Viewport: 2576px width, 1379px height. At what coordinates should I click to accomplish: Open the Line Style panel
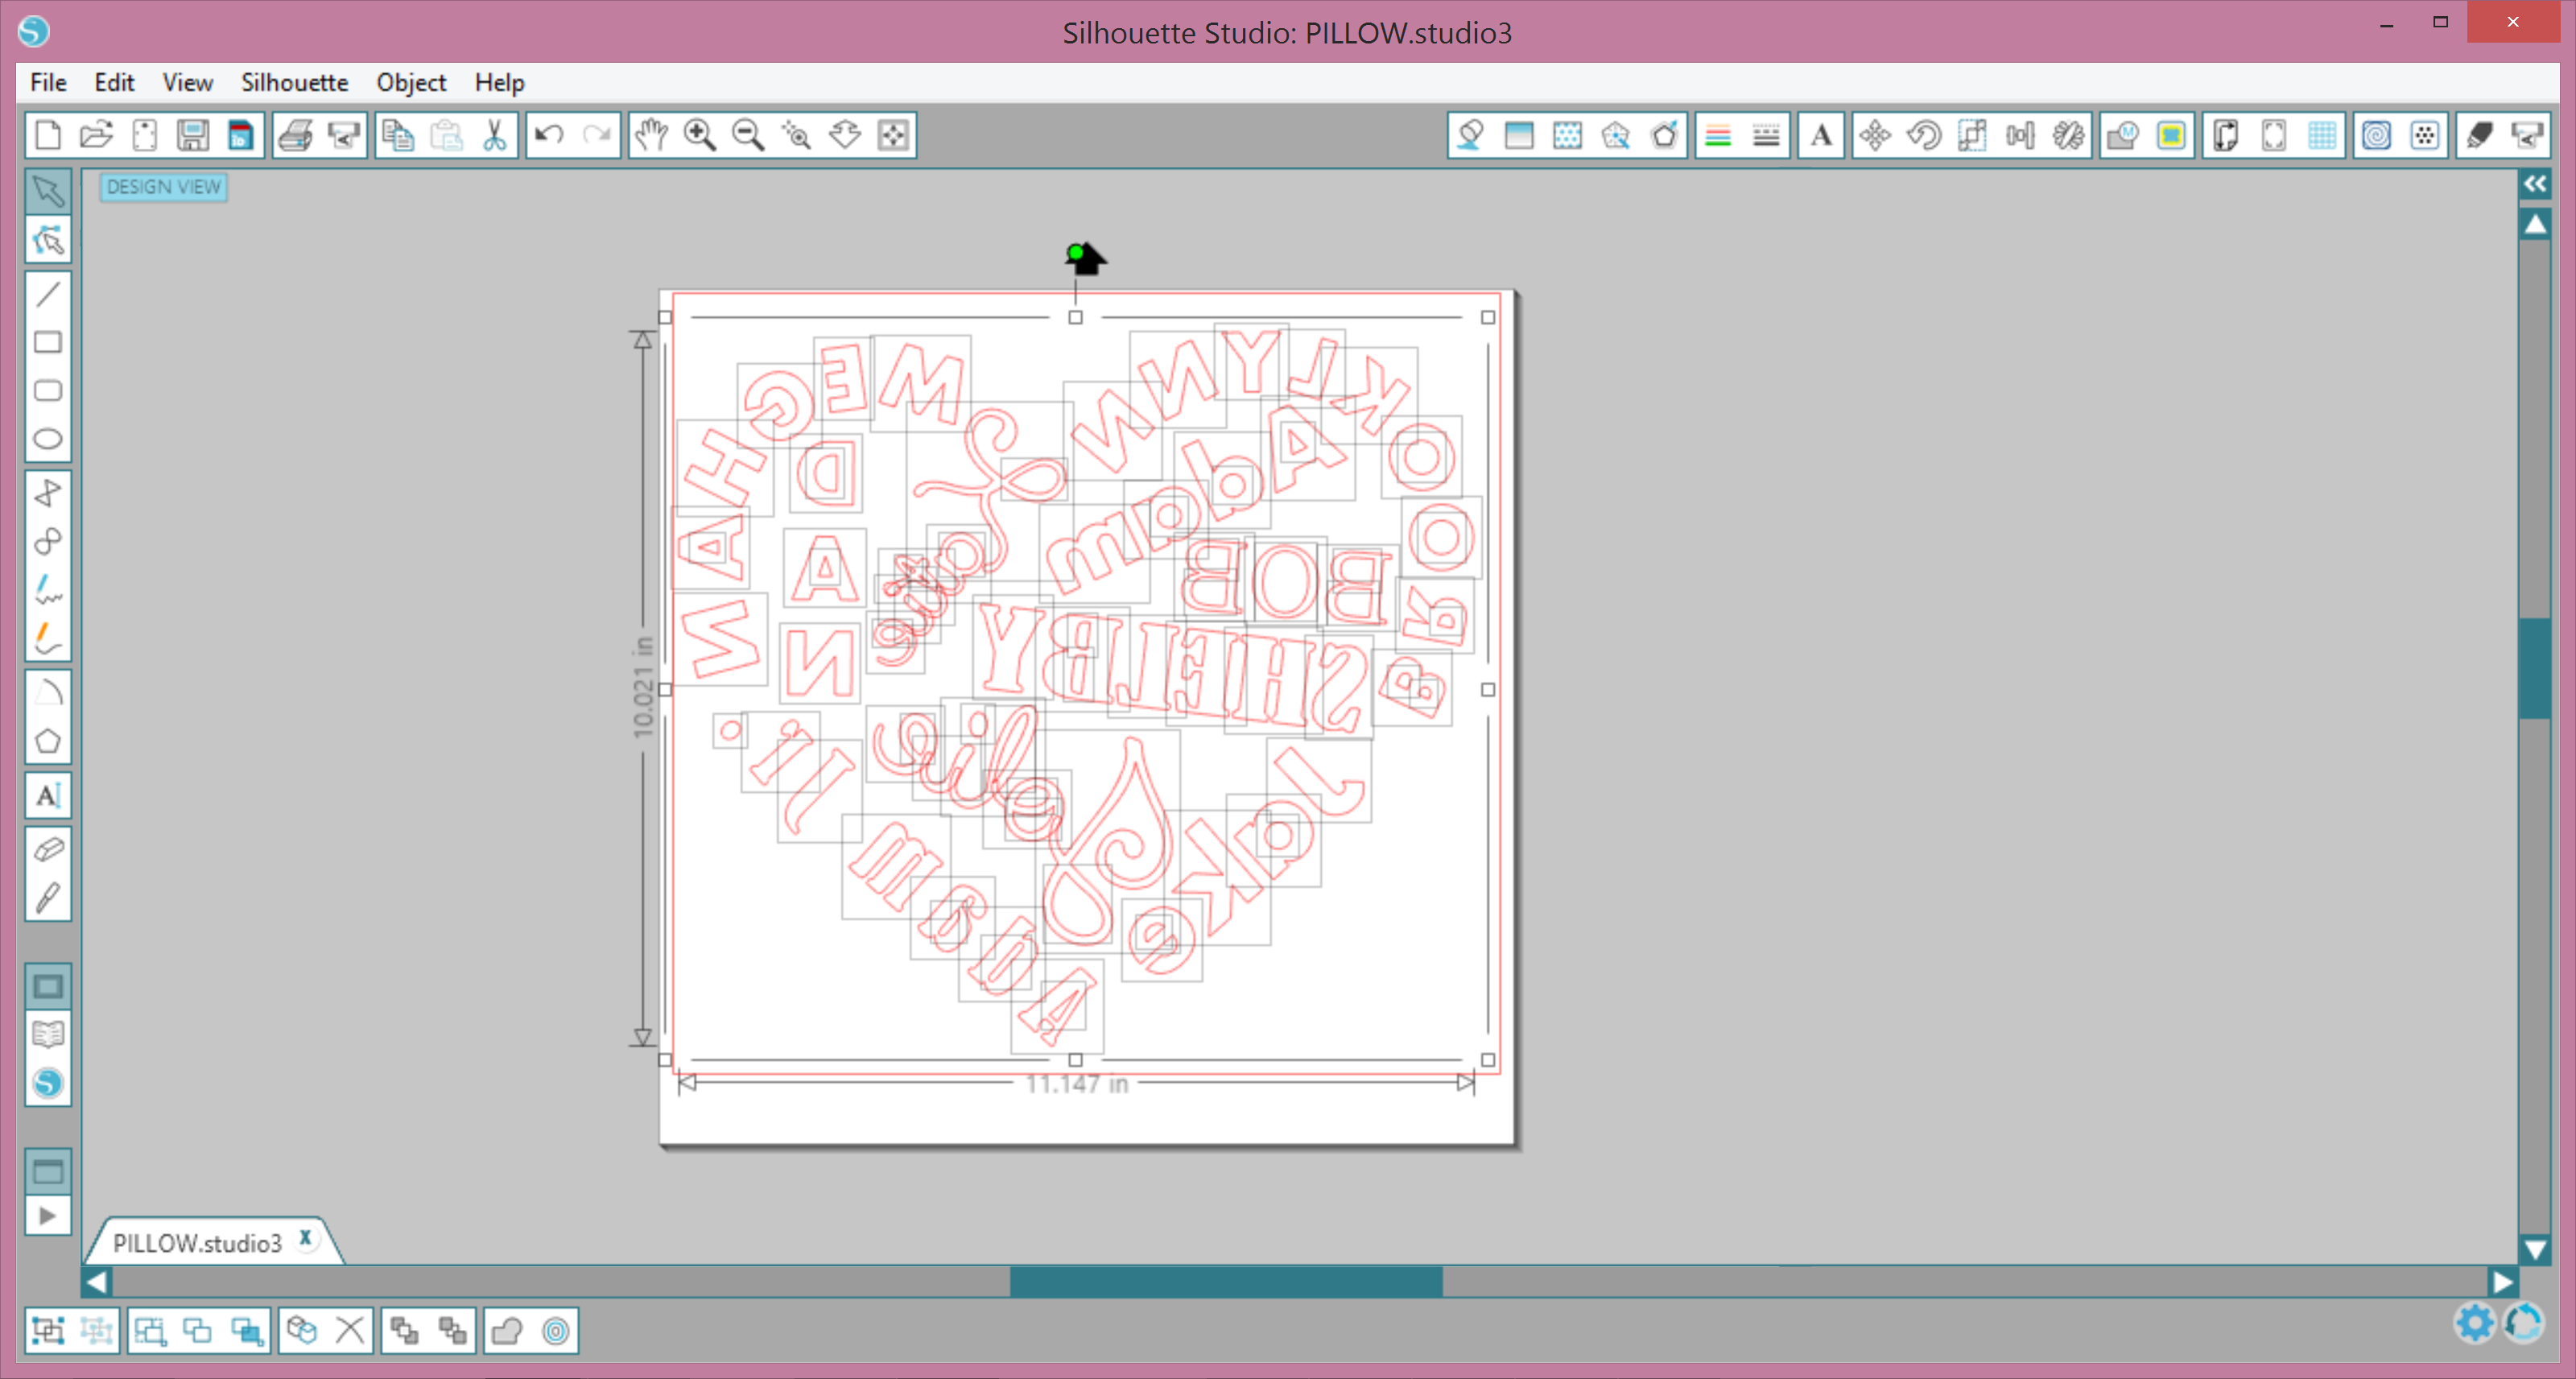click(1767, 135)
